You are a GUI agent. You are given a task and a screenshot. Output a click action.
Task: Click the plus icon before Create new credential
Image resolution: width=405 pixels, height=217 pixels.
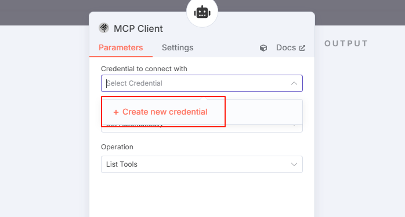[116, 112]
